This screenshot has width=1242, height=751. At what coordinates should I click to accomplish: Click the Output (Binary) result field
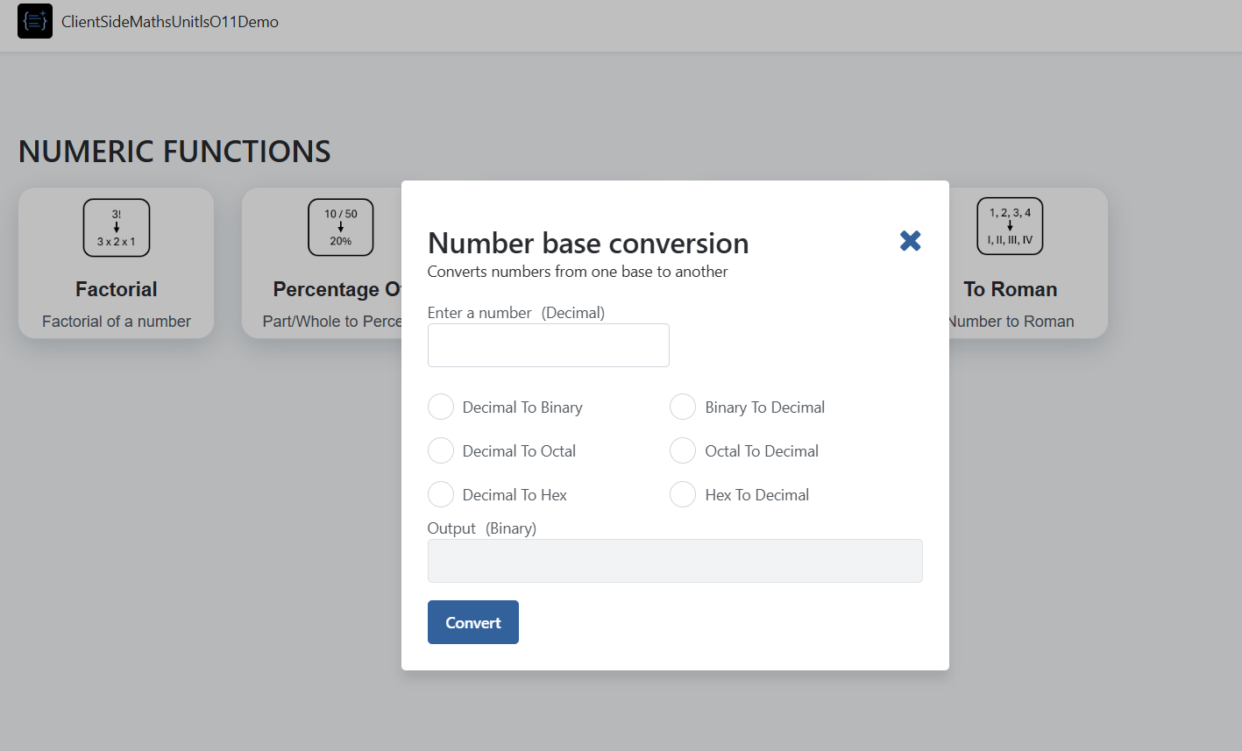point(675,561)
